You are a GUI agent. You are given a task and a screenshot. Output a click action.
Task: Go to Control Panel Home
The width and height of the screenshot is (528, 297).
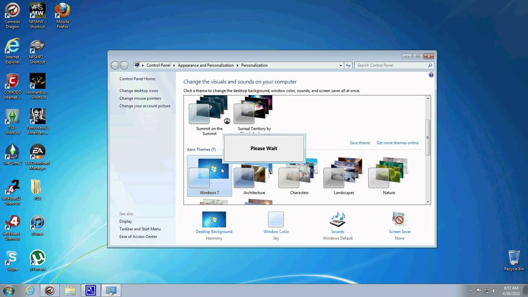coord(137,79)
